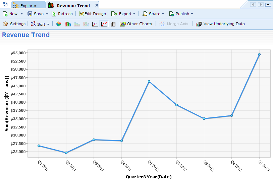The image size is (273, 180).
Task: Open Other Charts options
Action: pyautogui.click(x=136, y=24)
